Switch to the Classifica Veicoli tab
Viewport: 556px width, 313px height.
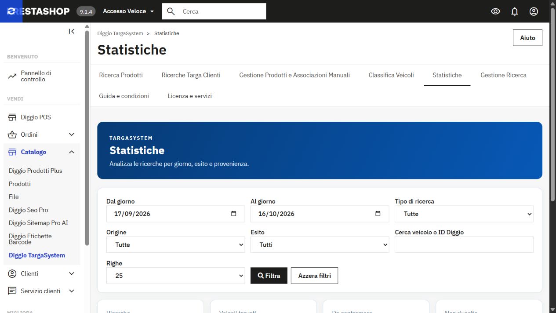(x=391, y=75)
